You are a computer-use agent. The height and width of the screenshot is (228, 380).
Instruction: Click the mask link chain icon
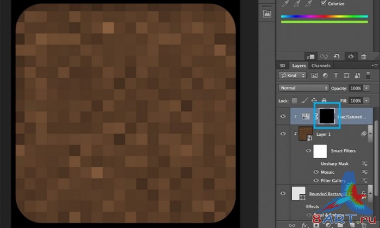pyautogui.click(x=316, y=117)
